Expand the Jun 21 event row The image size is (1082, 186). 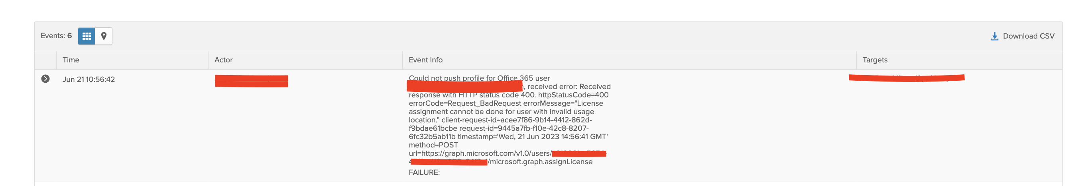[45, 79]
